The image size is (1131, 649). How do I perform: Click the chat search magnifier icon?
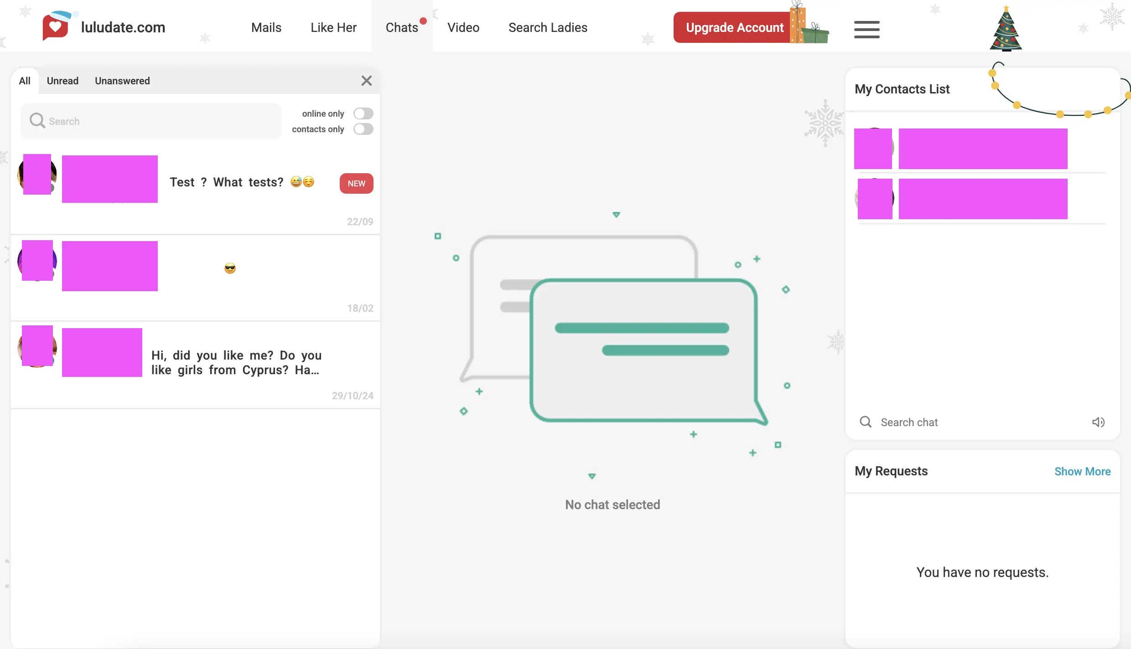(37, 121)
